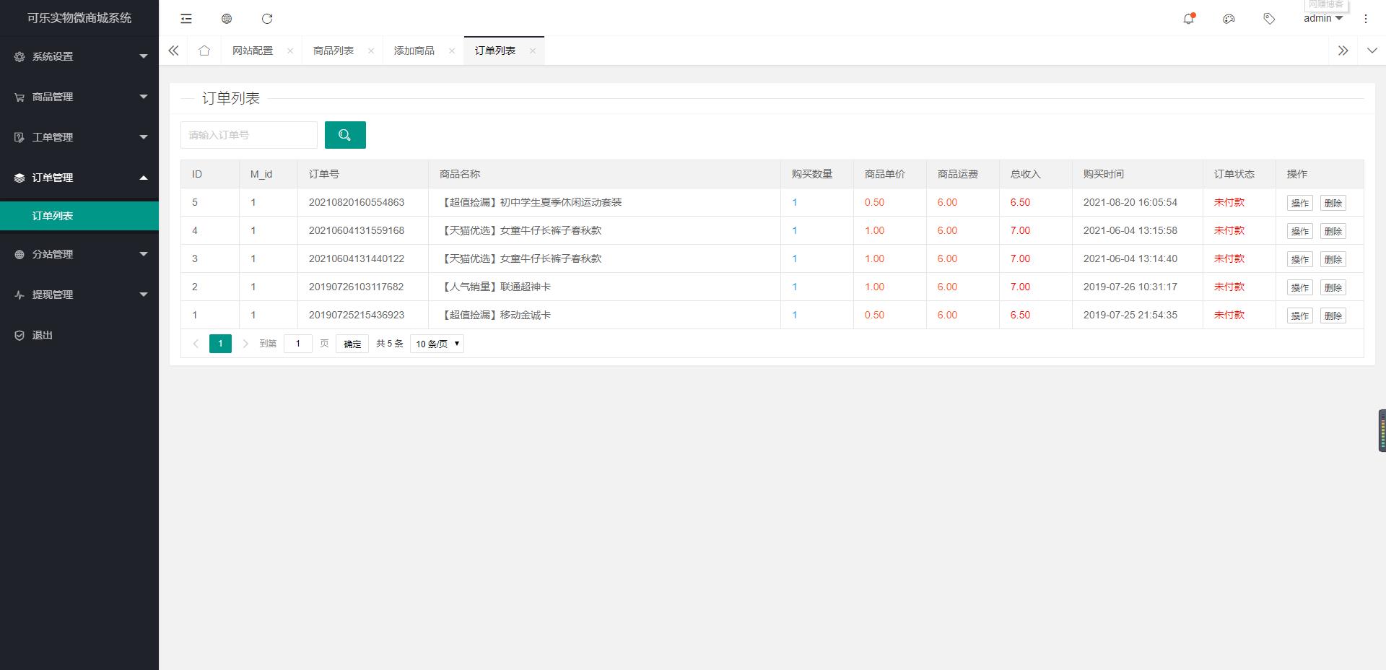1386x670 pixels.
Task: Click 删除 for order 20190725215436923
Action: tap(1333, 316)
